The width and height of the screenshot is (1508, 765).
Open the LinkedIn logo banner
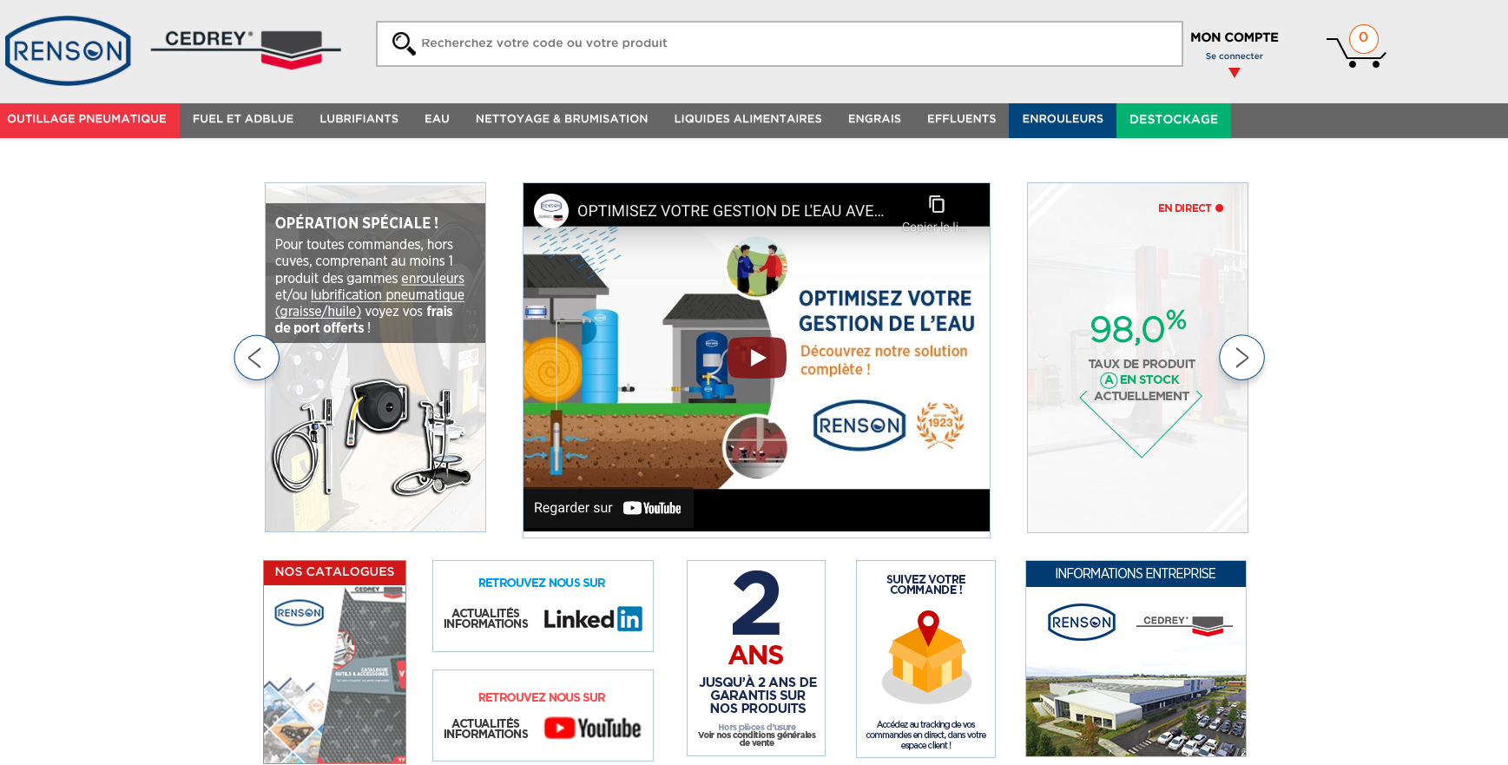[592, 619]
